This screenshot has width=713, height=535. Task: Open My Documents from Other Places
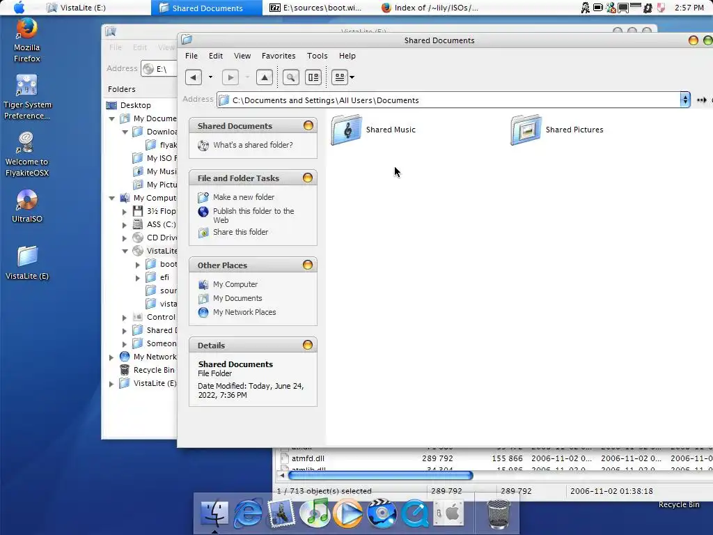(237, 298)
